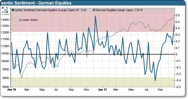This screenshot has height=99, width=188.
Task: Click the gray German Equities legend swatch
Action: [x=94, y=10]
